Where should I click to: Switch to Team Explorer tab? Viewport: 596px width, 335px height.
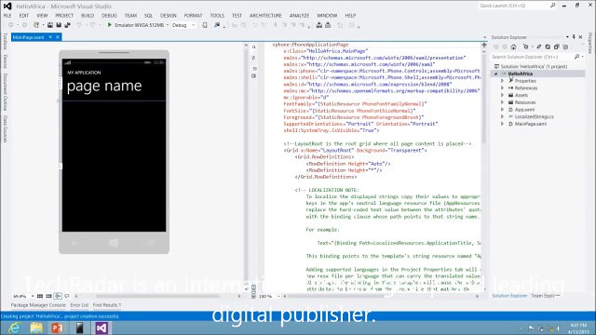(546, 296)
